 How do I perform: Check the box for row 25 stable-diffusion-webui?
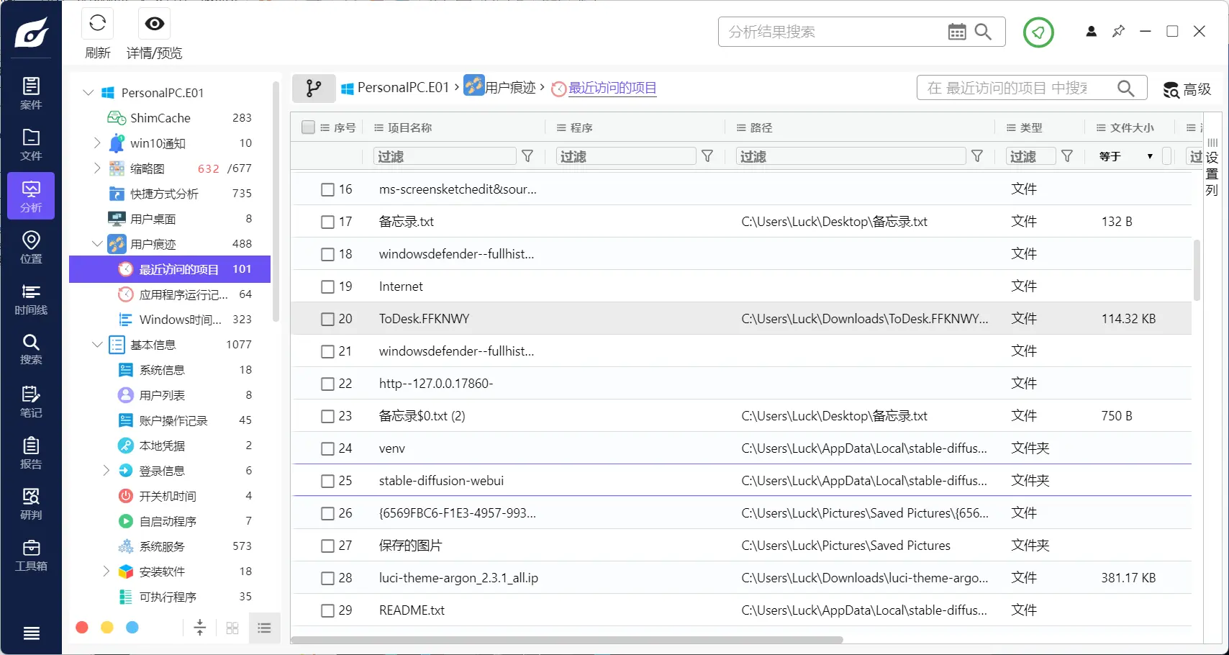(327, 481)
